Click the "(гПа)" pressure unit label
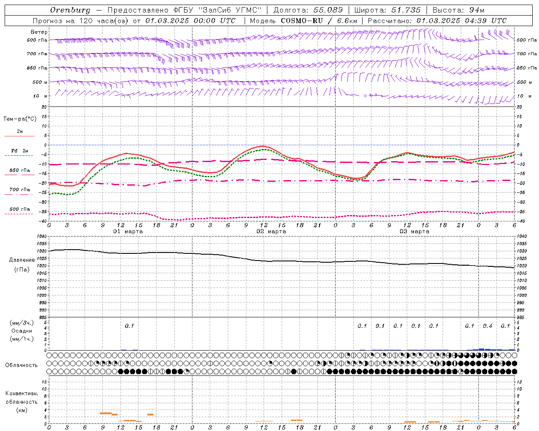 [22, 270]
